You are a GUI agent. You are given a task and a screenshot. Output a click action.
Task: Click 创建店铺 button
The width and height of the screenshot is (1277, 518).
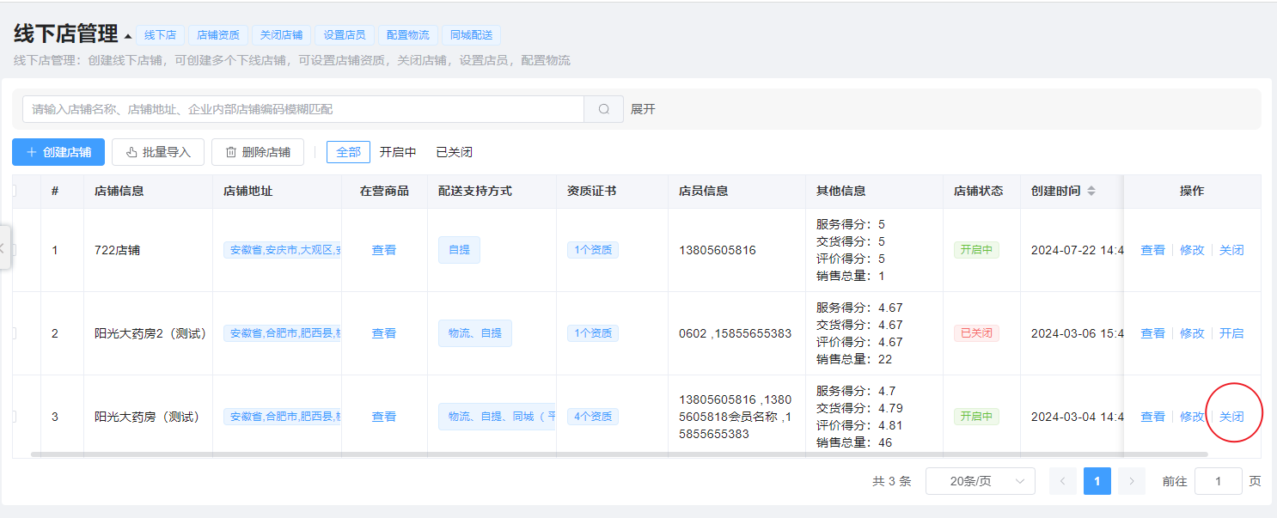click(x=58, y=152)
